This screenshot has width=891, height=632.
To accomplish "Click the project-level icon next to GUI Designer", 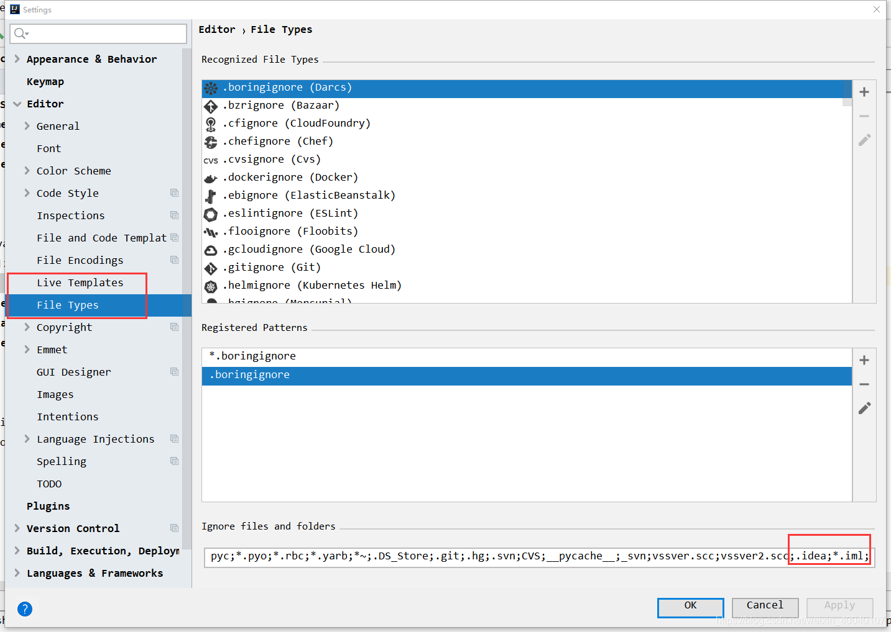I will (175, 372).
